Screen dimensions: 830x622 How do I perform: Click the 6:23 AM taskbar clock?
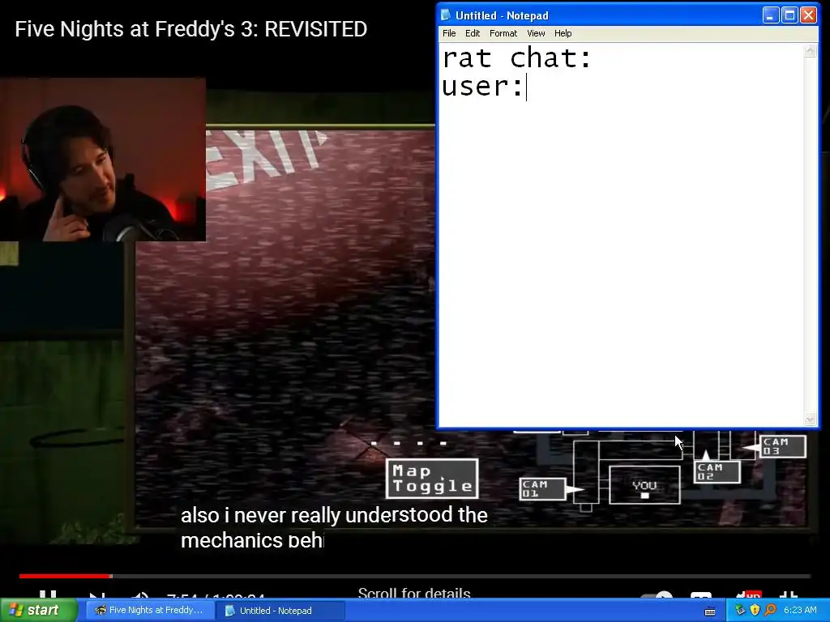click(x=800, y=610)
